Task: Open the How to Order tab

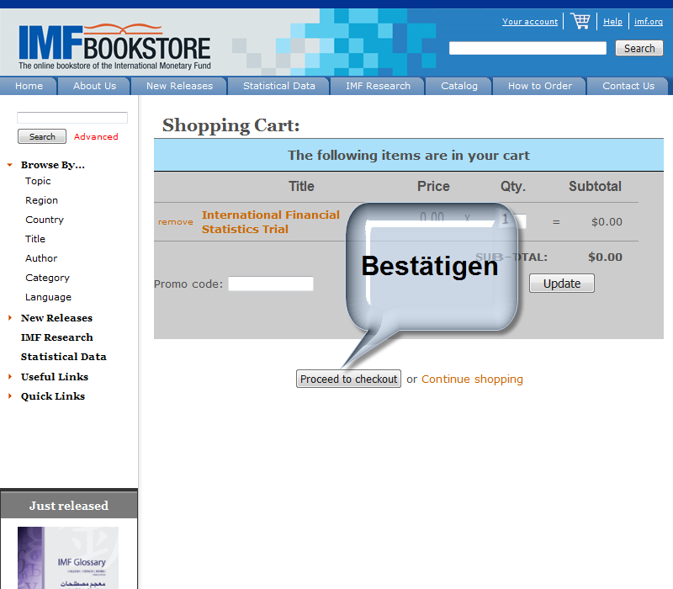Action: pyautogui.click(x=539, y=86)
